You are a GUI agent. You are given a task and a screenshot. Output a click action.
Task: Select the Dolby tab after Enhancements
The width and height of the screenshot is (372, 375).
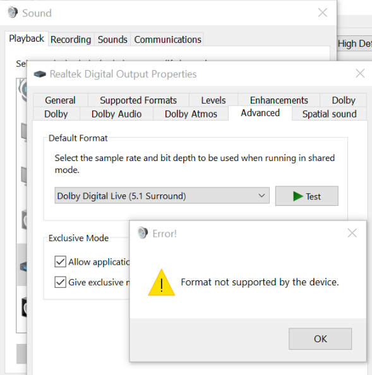click(x=344, y=100)
